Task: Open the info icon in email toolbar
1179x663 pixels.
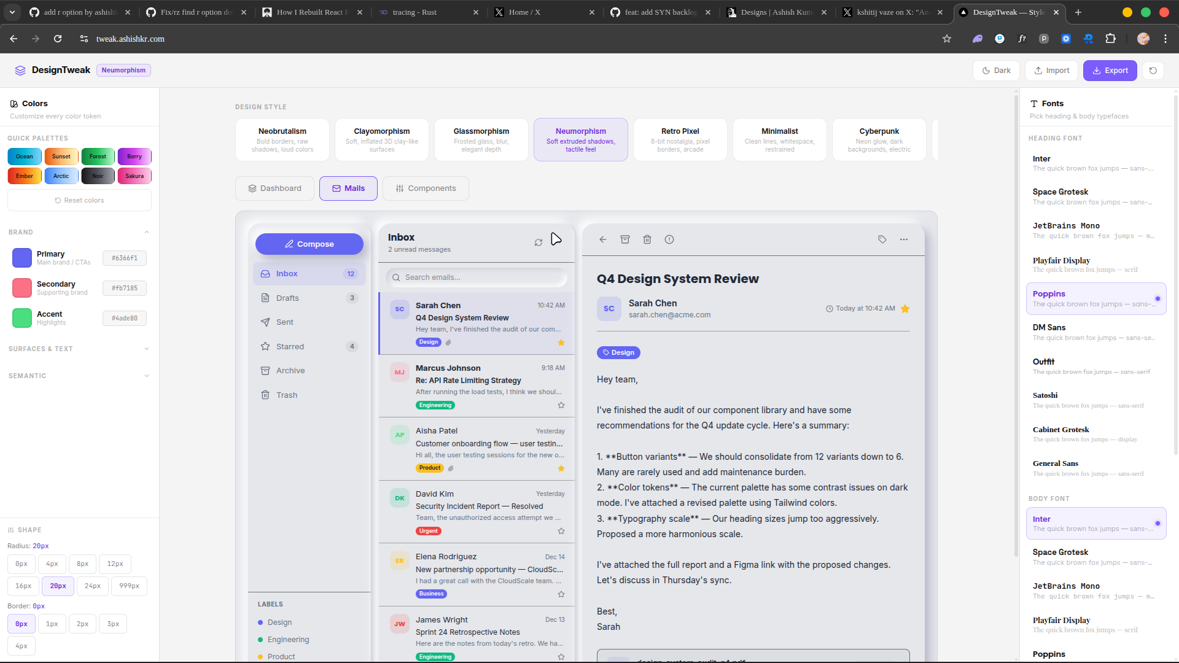Action: [x=669, y=239]
